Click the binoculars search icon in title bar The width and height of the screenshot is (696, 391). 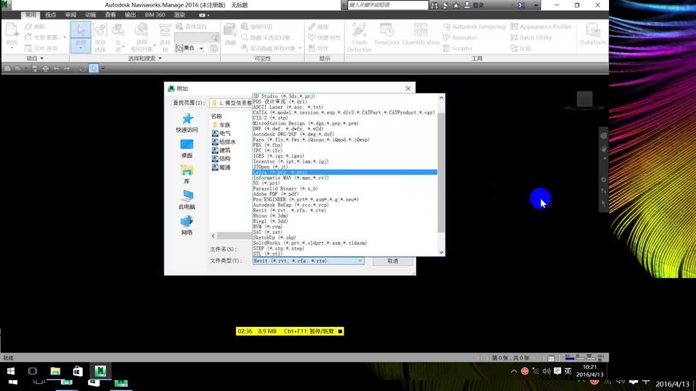pos(434,5)
